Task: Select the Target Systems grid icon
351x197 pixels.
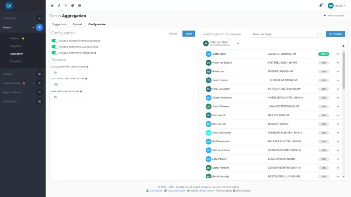Action: pos(39,92)
